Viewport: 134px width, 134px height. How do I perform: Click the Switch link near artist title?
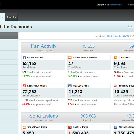(131, 27)
